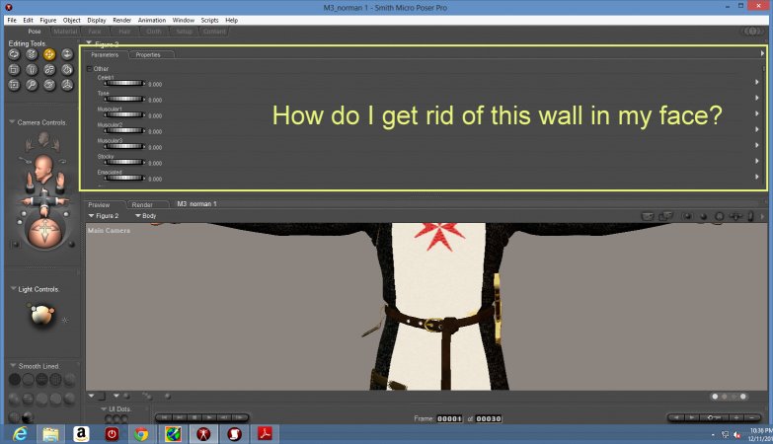This screenshot has height=444, width=773.
Task: Open Internet Explorer from the taskbar
Action: point(20,434)
